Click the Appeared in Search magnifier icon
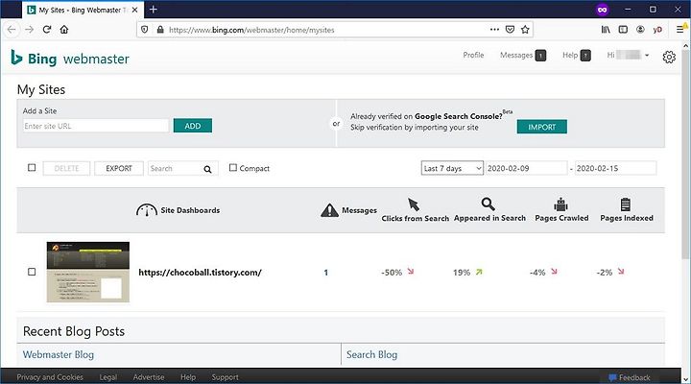This screenshot has height=384, width=691. [488, 204]
